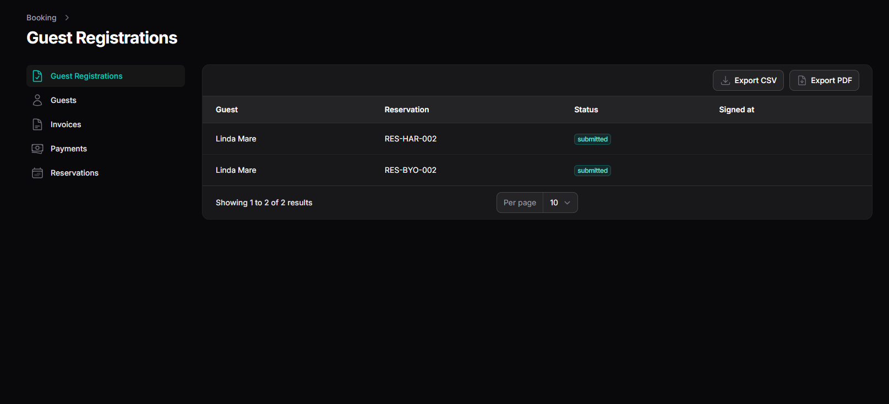The image size is (889, 404).
Task: Click the Guest Registrations document icon
Action: click(37, 76)
